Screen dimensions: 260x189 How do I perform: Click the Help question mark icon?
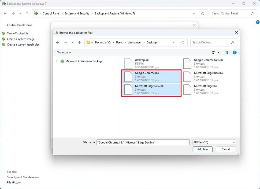pos(235,52)
